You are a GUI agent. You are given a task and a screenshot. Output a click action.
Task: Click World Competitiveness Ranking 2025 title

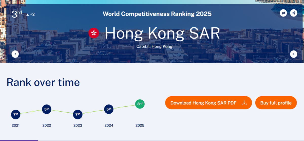(157, 14)
